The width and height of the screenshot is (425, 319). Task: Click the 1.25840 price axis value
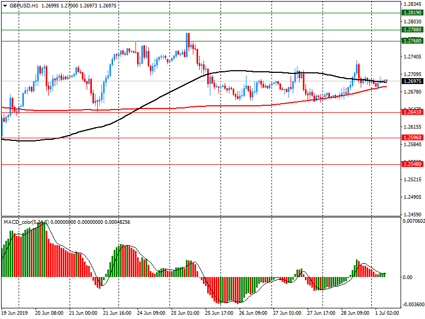click(x=413, y=144)
